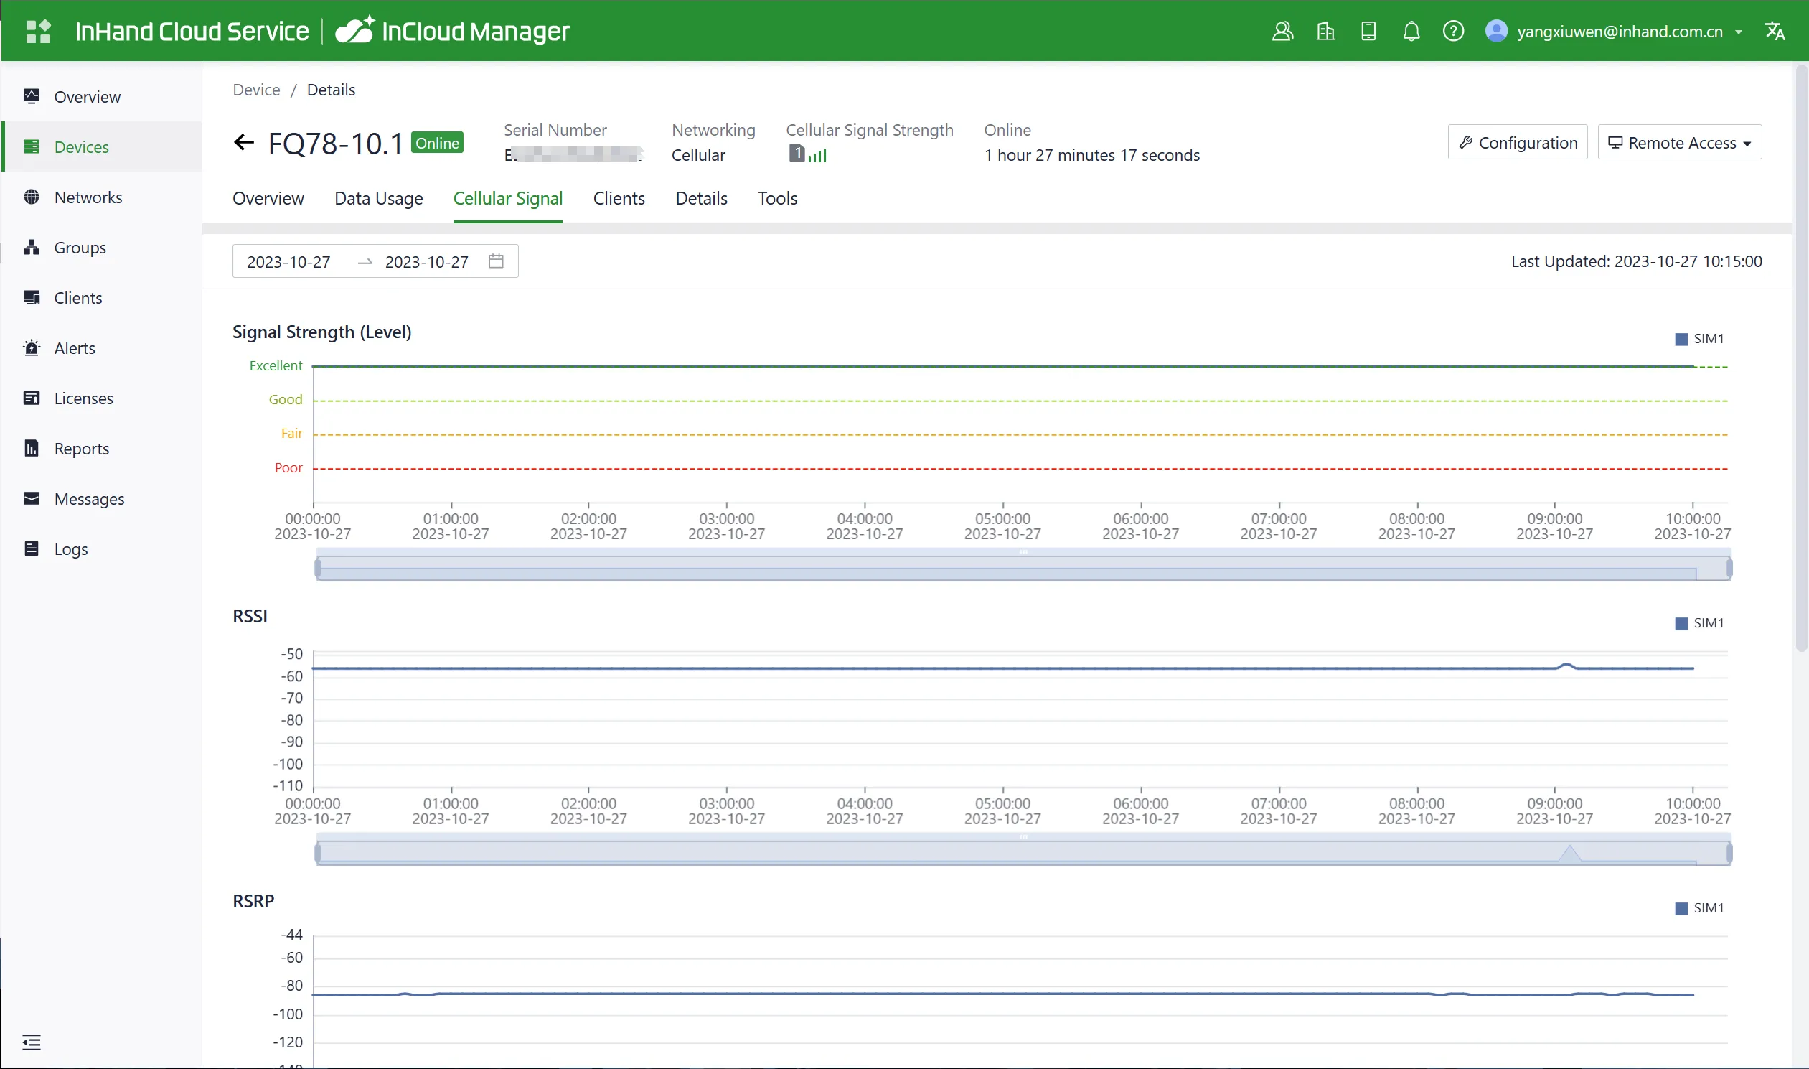This screenshot has width=1809, height=1069.
Task: Toggle SIM1 legend in RSRP chart
Action: click(x=1699, y=907)
